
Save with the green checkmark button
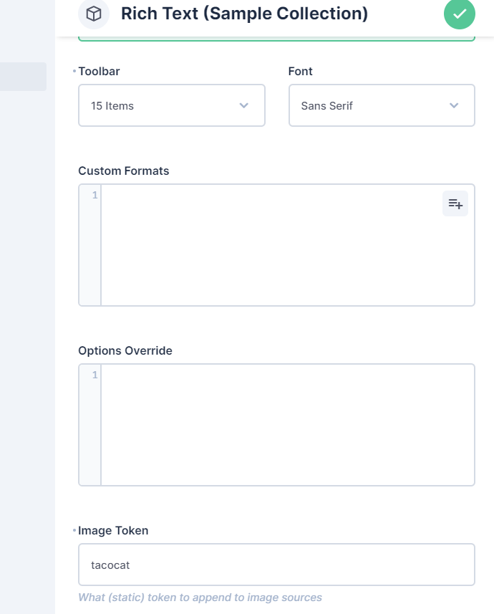(x=459, y=14)
